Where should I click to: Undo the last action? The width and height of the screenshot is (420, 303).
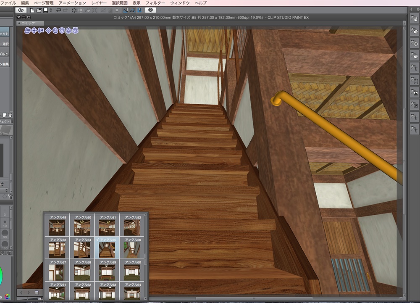tap(58, 10)
